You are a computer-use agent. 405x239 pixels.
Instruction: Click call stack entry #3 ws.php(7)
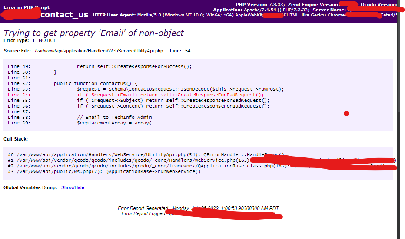click(104, 172)
